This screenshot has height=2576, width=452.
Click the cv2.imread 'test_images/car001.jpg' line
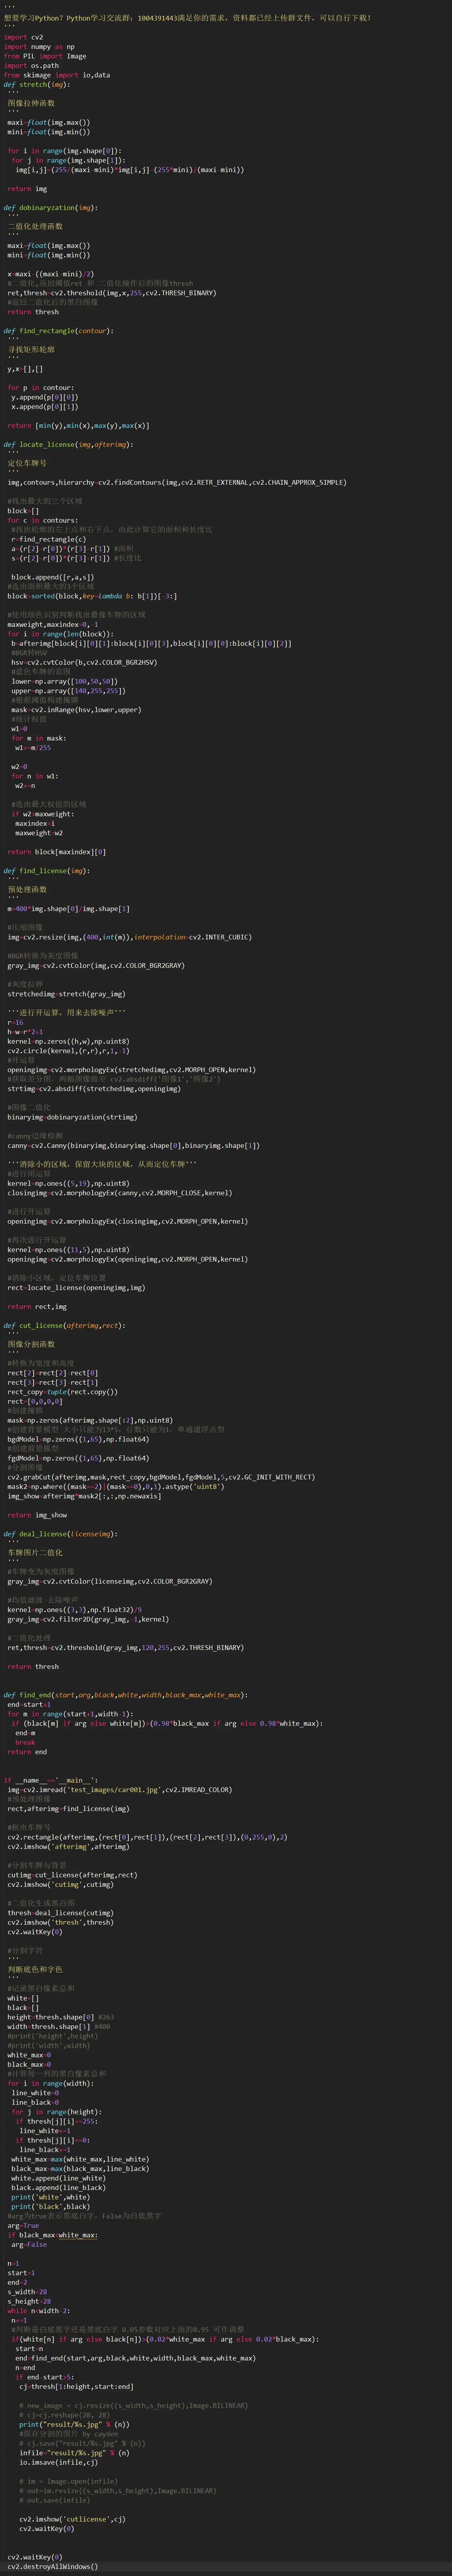(x=120, y=1790)
